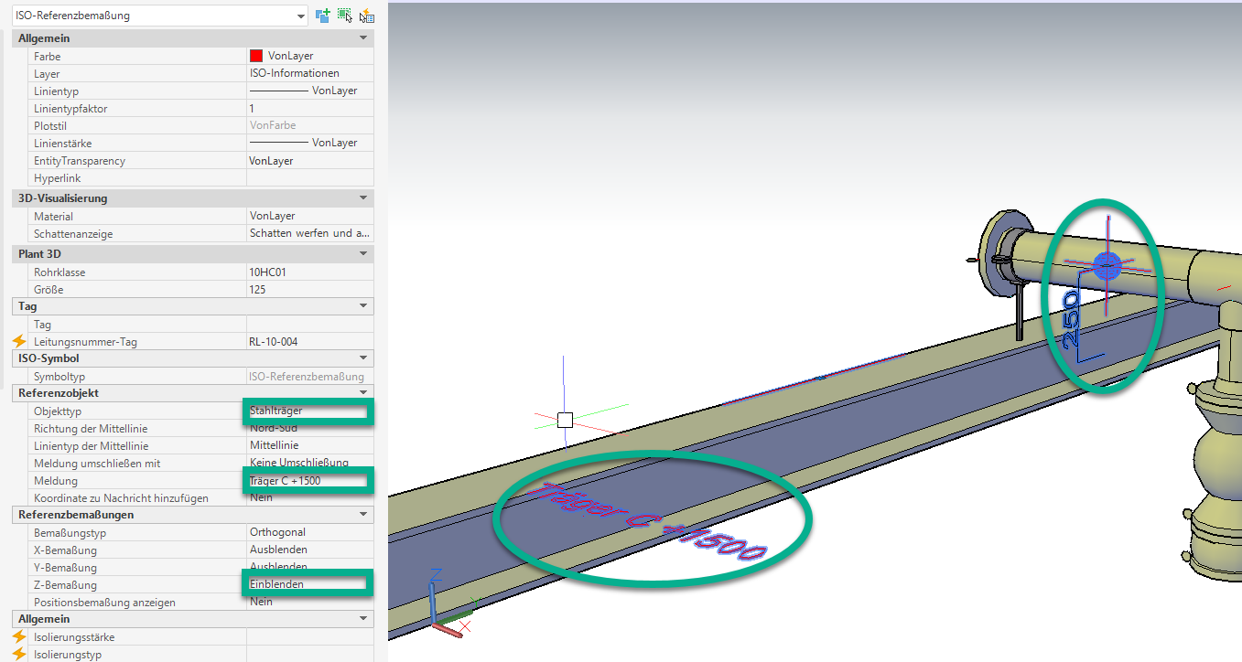
Task: Click the Select Objects icon
Action: [344, 16]
